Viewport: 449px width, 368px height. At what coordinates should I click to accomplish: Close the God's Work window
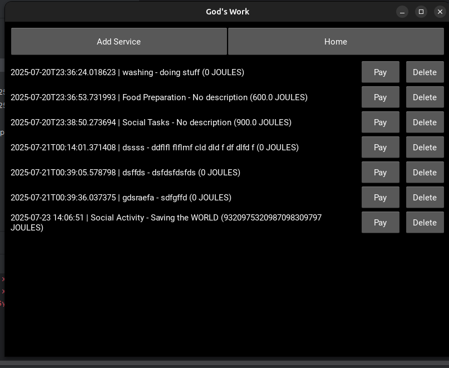pyautogui.click(x=440, y=12)
